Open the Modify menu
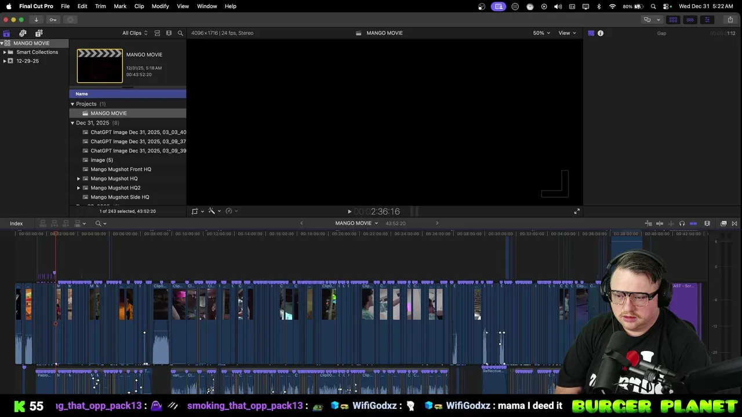 pyautogui.click(x=160, y=6)
